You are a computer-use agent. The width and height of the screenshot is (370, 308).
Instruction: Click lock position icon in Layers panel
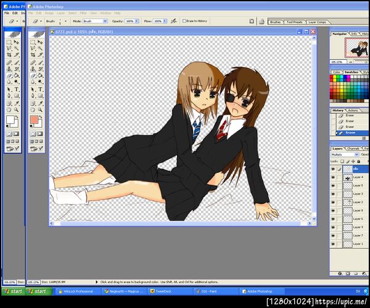click(353, 161)
